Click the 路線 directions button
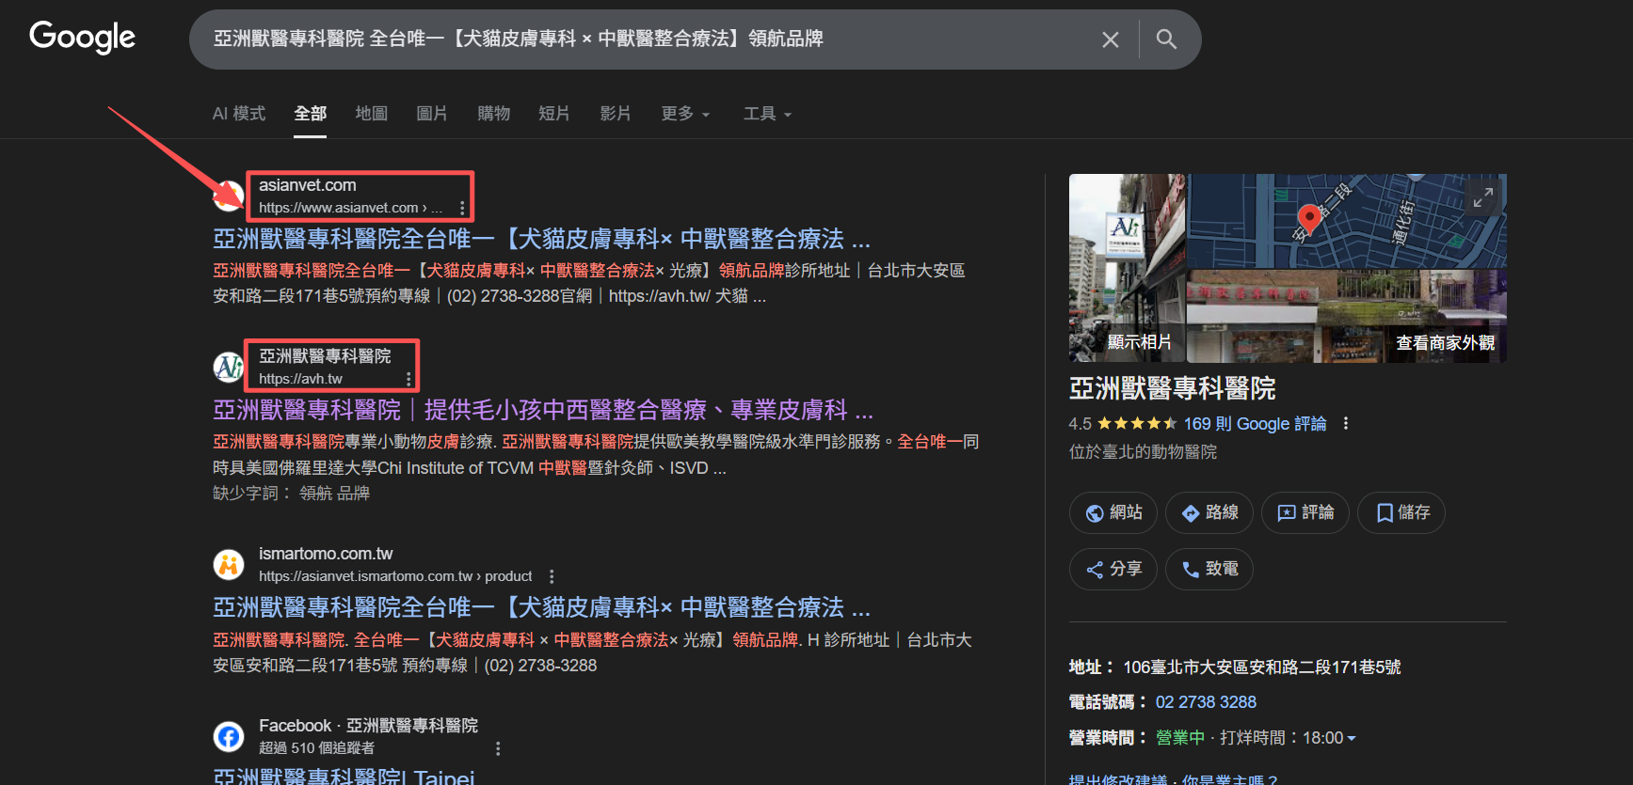This screenshot has height=785, width=1633. pyautogui.click(x=1209, y=512)
